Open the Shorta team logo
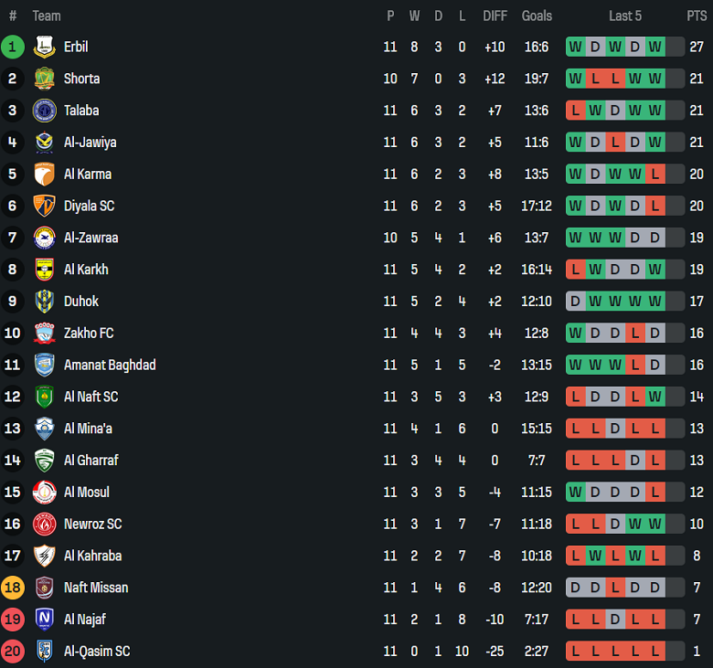The width and height of the screenshot is (713, 668). (45, 79)
